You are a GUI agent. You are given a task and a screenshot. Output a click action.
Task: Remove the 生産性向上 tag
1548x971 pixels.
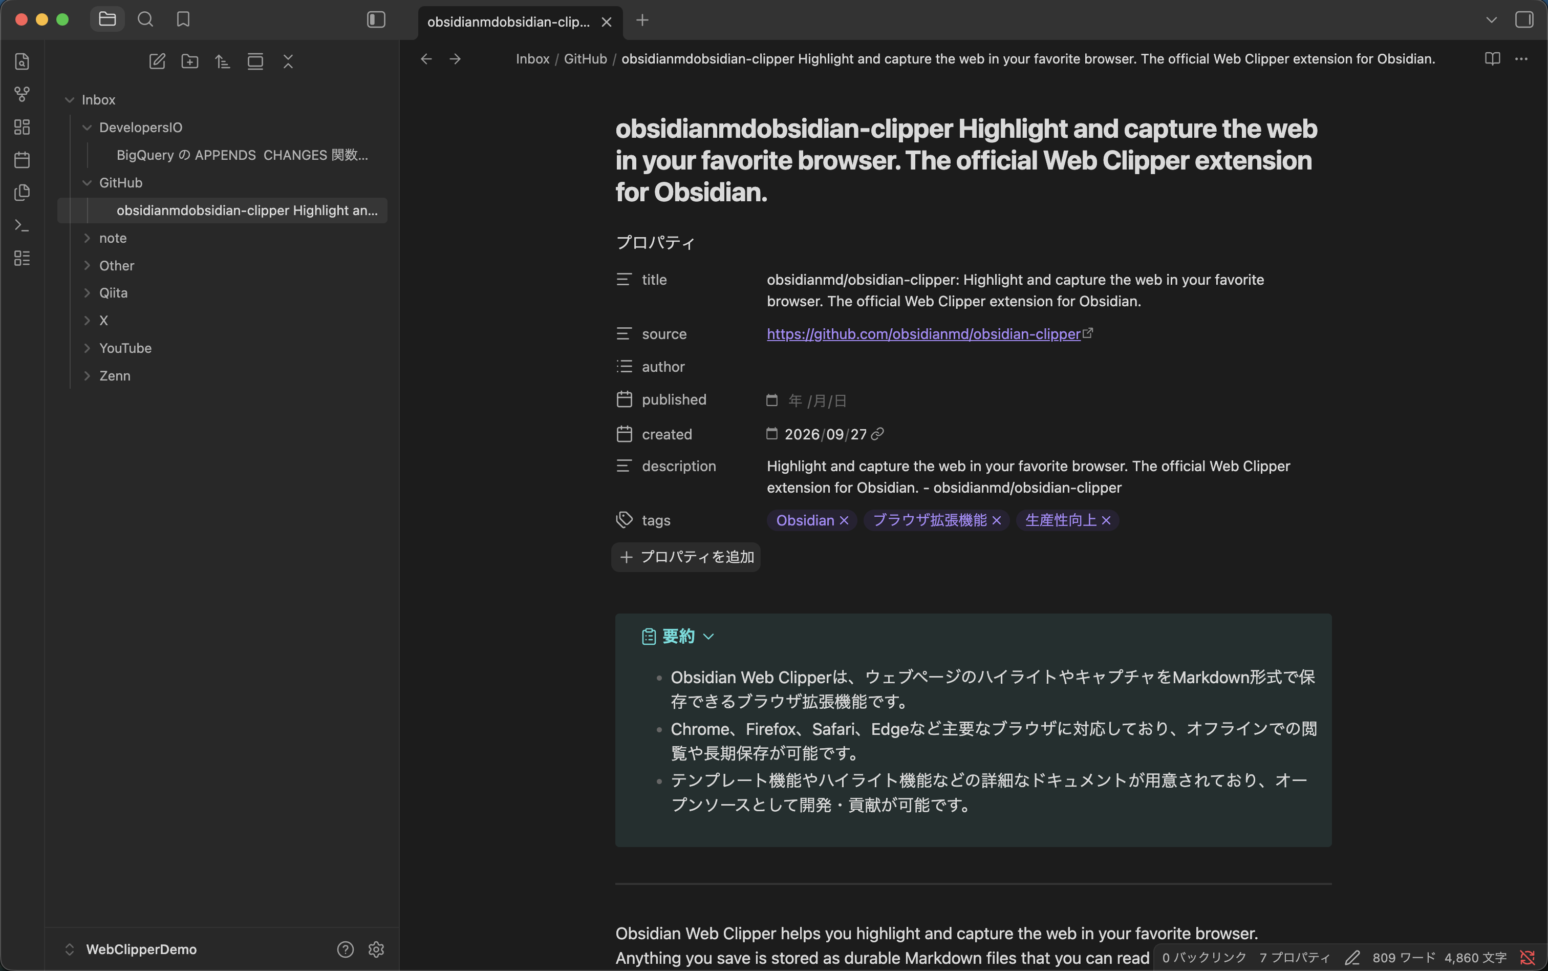coord(1106,521)
